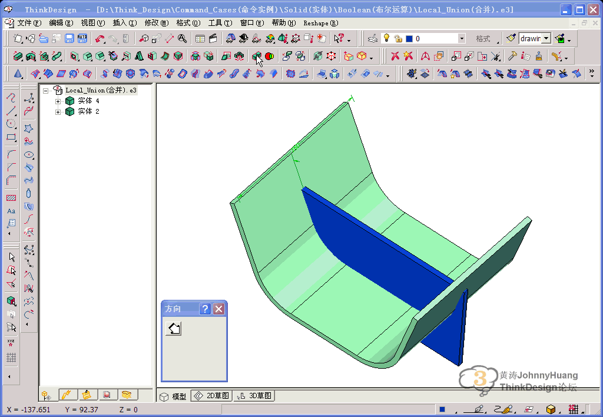Switch to the 模型 tab
Screen dimensions: 603x417
(x=174, y=396)
